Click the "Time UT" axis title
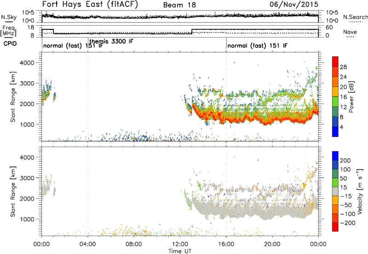The image size is (368, 254). pos(180,251)
